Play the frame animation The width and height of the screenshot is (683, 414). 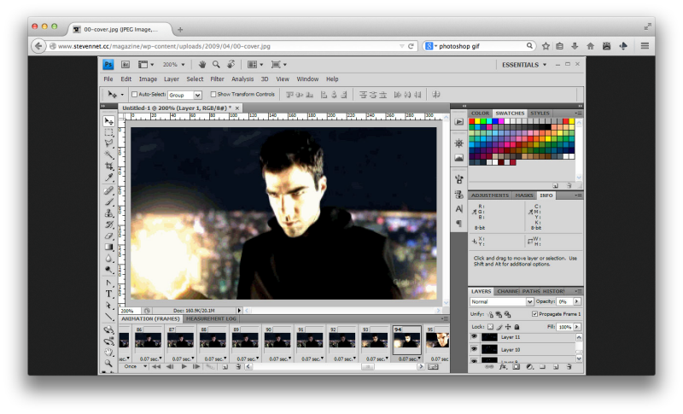click(x=184, y=367)
